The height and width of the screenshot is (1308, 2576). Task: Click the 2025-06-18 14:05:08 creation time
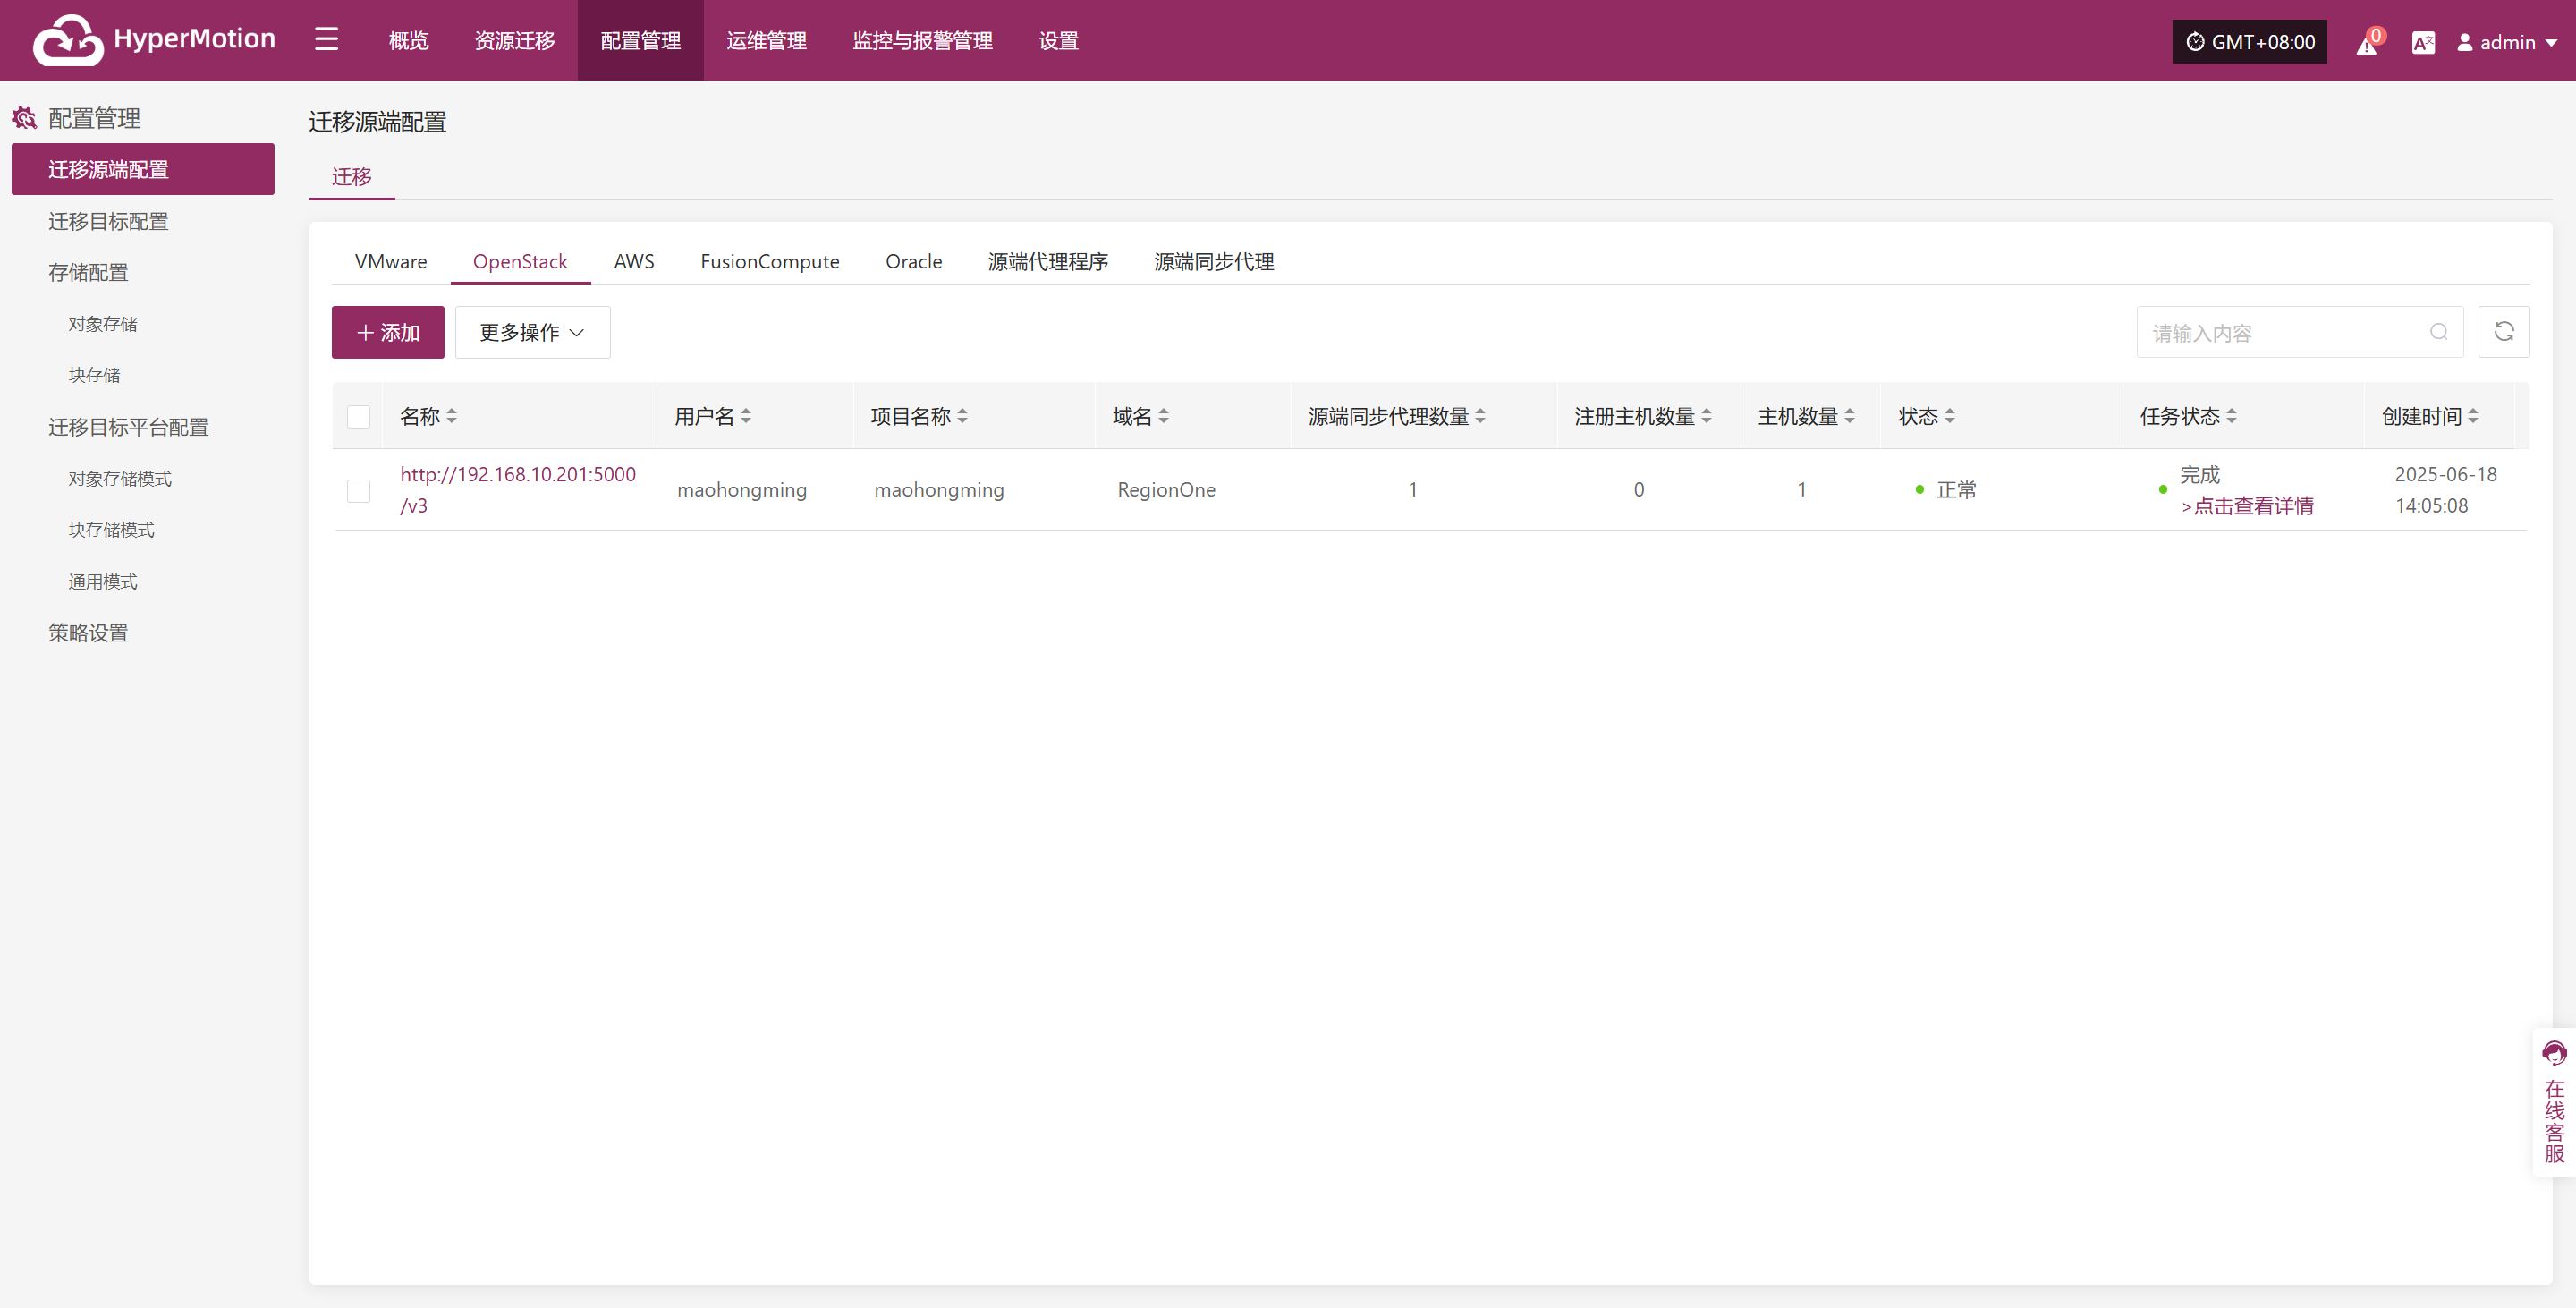(2445, 490)
